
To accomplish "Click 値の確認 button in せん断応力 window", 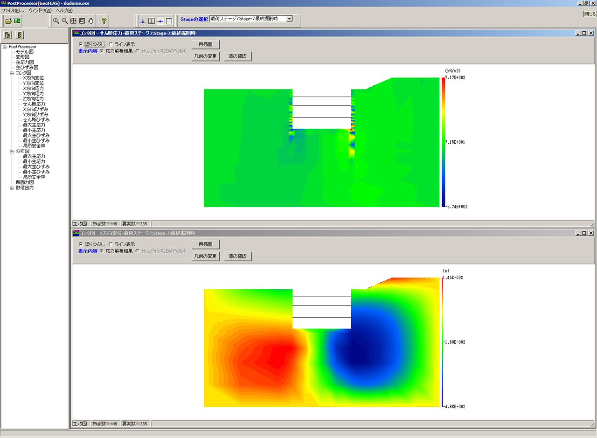I will click(x=238, y=56).
